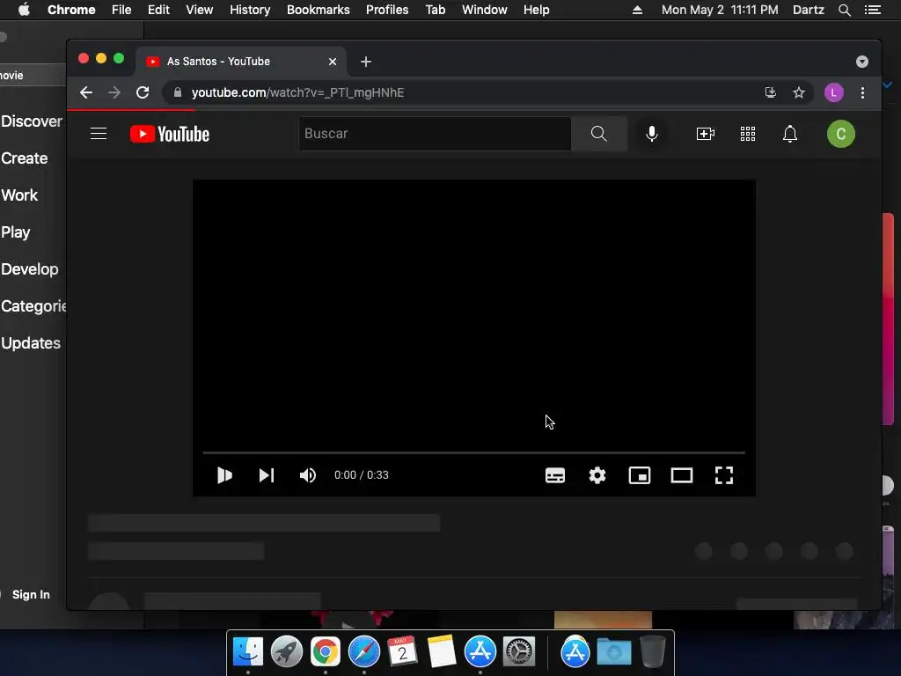Open Safari from the Dock

[363, 652]
